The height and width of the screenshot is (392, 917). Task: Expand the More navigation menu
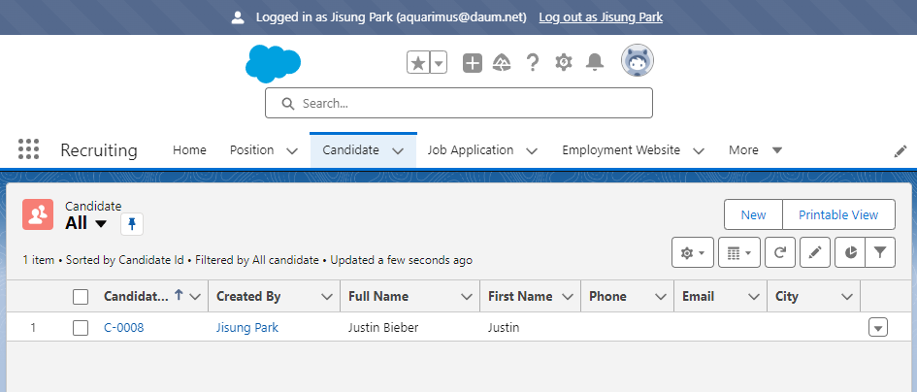(x=756, y=150)
